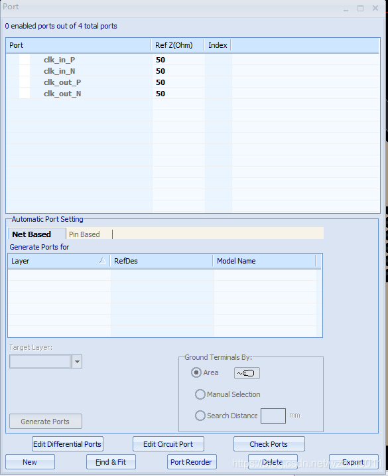Click the RefDes column header

coord(162,261)
